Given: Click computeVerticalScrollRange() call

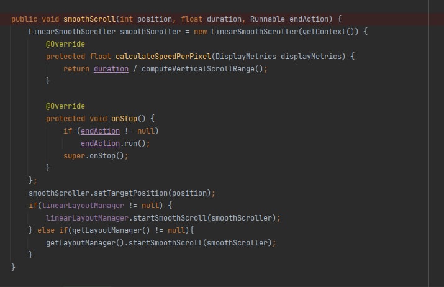Looking at the screenshot, I should [x=202, y=69].
